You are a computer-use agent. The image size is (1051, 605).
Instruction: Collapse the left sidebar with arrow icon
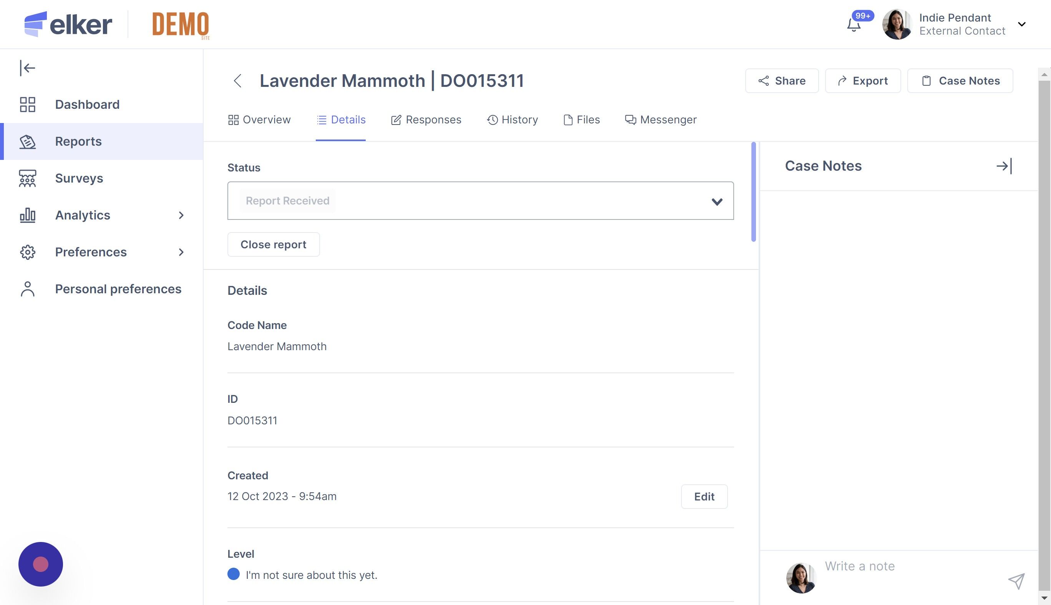click(27, 68)
